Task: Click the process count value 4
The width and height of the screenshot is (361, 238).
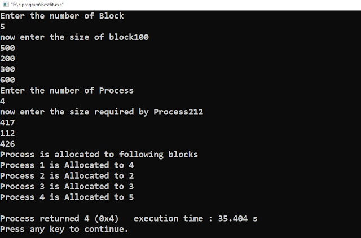Action: [x=3, y=101]
